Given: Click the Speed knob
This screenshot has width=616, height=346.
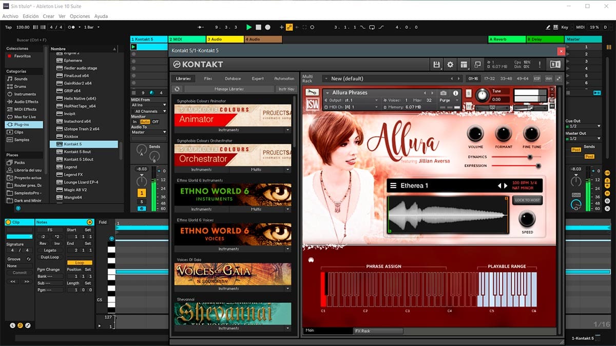Looking at the screenshot, I should click(527, 219).
